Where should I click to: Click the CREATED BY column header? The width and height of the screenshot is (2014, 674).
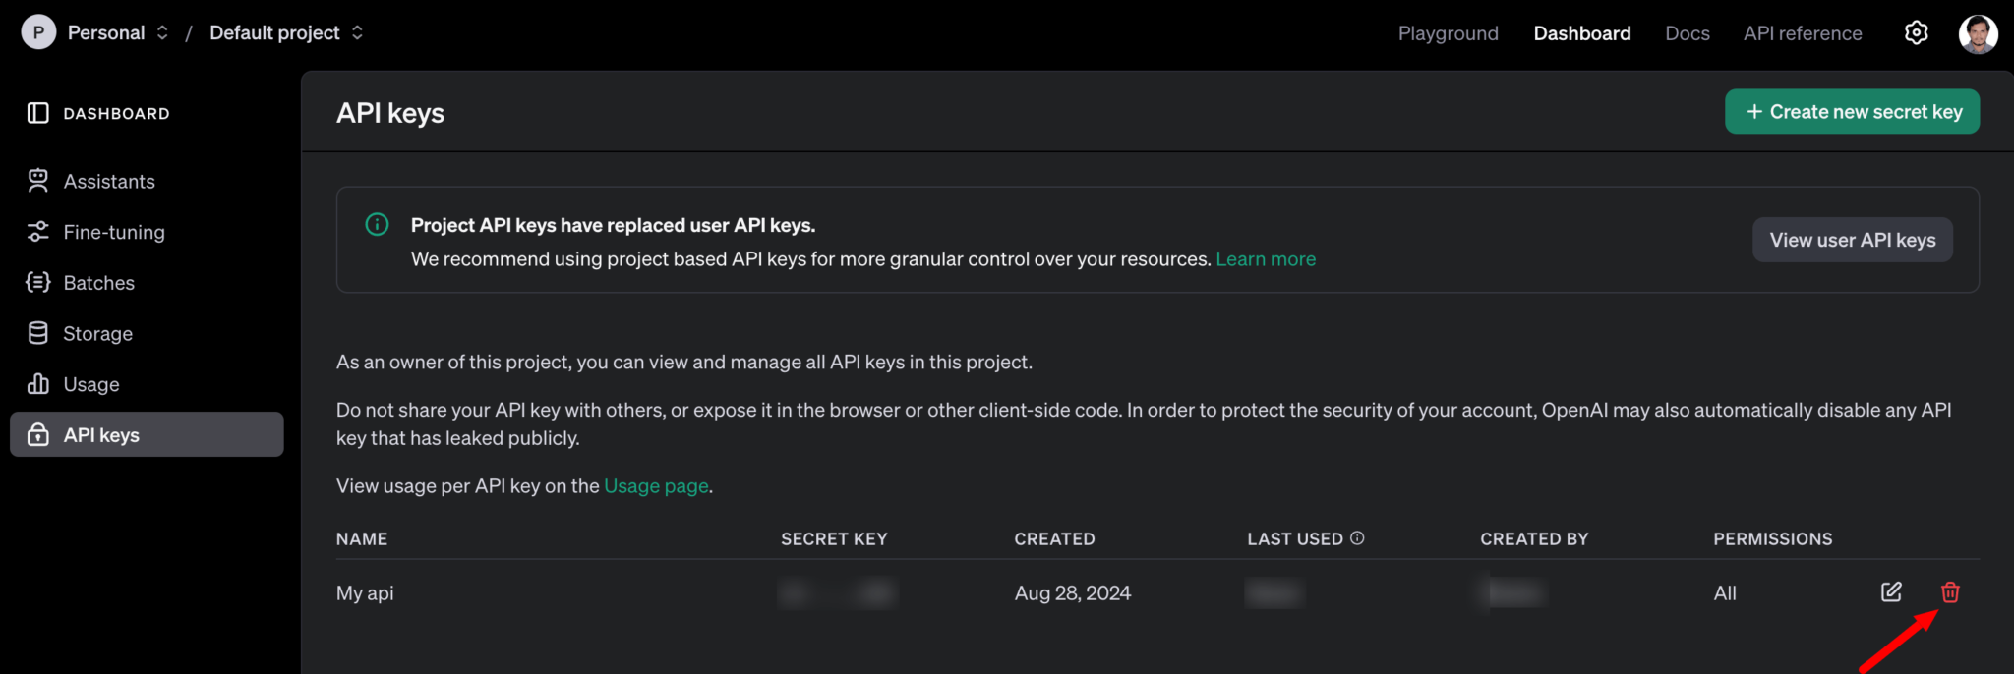pyautogui.click(x=1534, y=539)
